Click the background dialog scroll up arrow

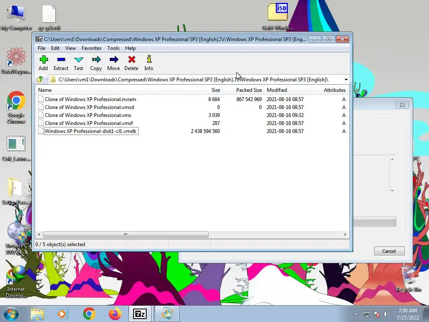(392, 159)
